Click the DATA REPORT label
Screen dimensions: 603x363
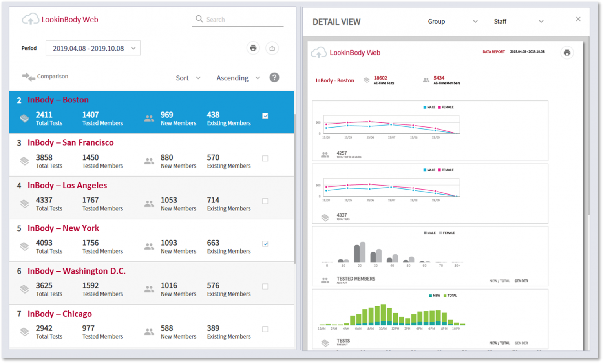click(493, 51)
